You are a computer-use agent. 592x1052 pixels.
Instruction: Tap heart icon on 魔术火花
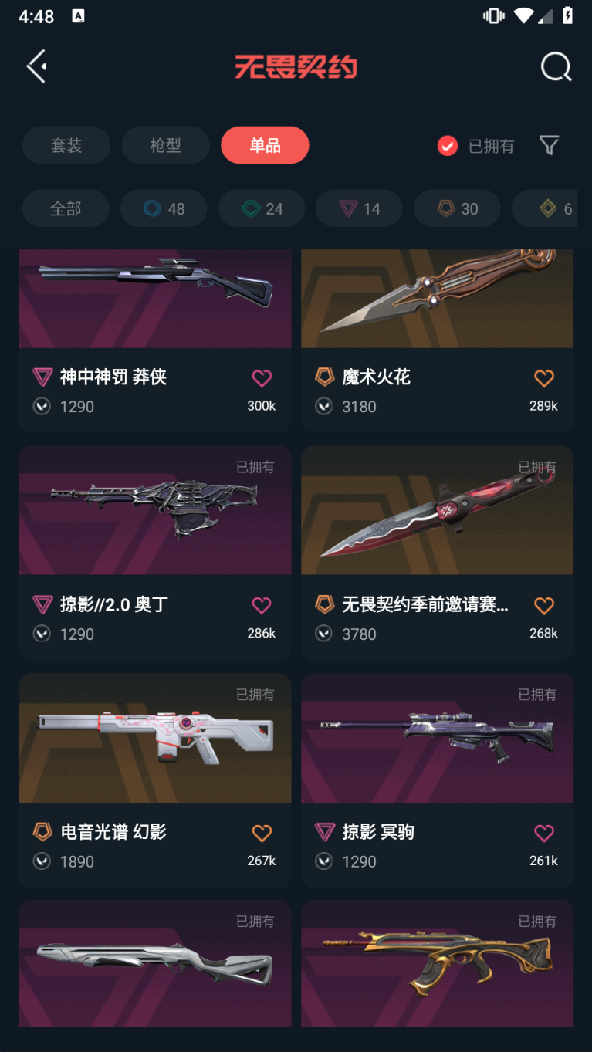544,377
